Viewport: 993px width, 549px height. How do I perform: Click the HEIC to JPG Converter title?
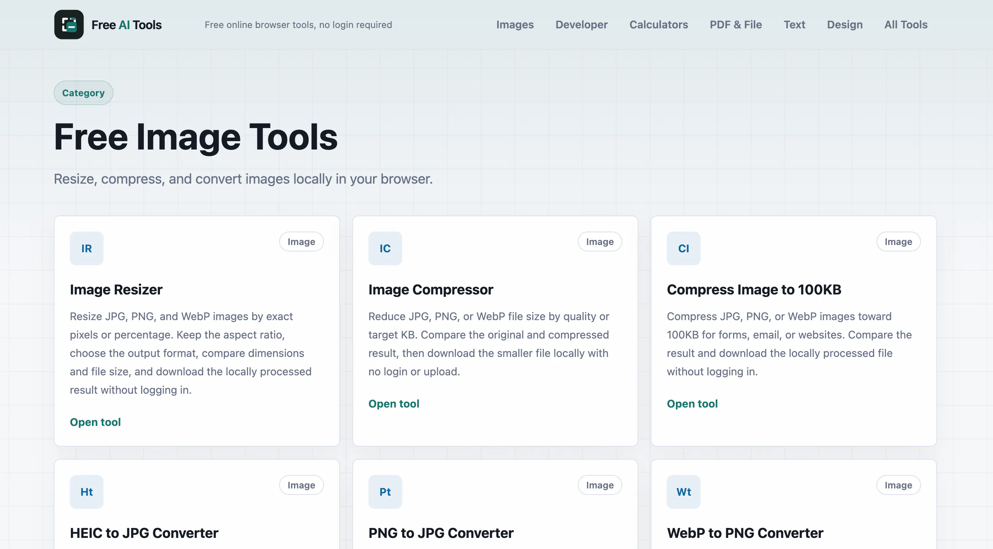[144, 533]
